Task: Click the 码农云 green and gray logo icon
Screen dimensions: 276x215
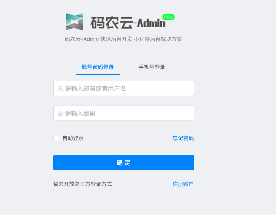Action: pos(75,22)
